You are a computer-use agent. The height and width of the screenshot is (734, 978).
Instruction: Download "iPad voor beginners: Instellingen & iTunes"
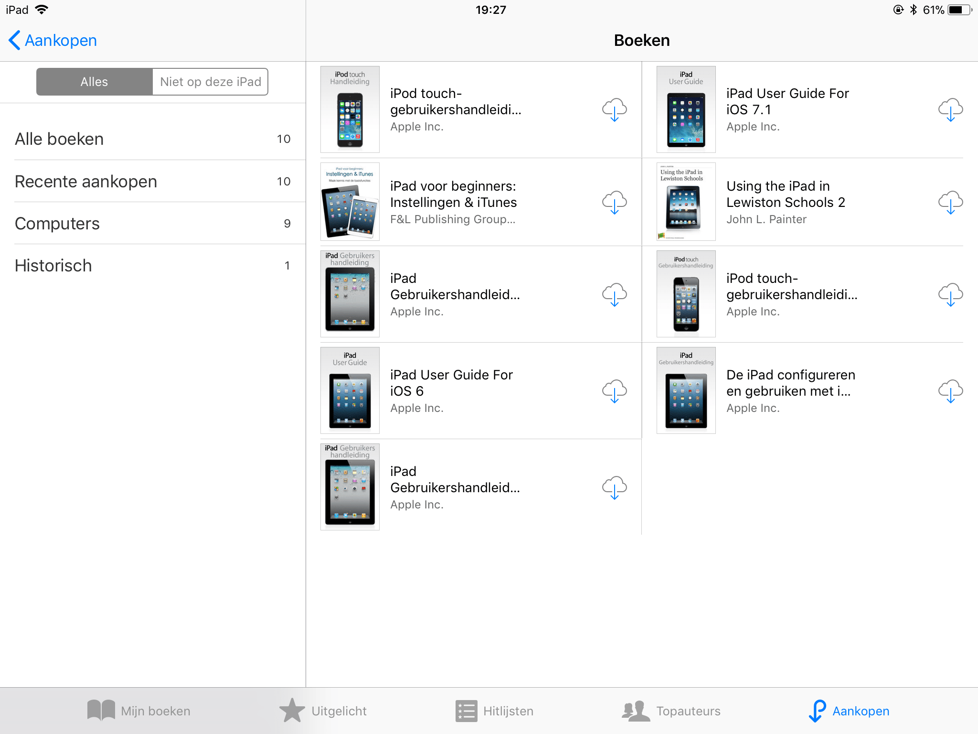[x=615, y=203]
